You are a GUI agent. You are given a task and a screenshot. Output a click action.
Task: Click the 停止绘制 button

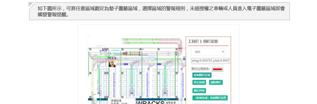(199, 82)
